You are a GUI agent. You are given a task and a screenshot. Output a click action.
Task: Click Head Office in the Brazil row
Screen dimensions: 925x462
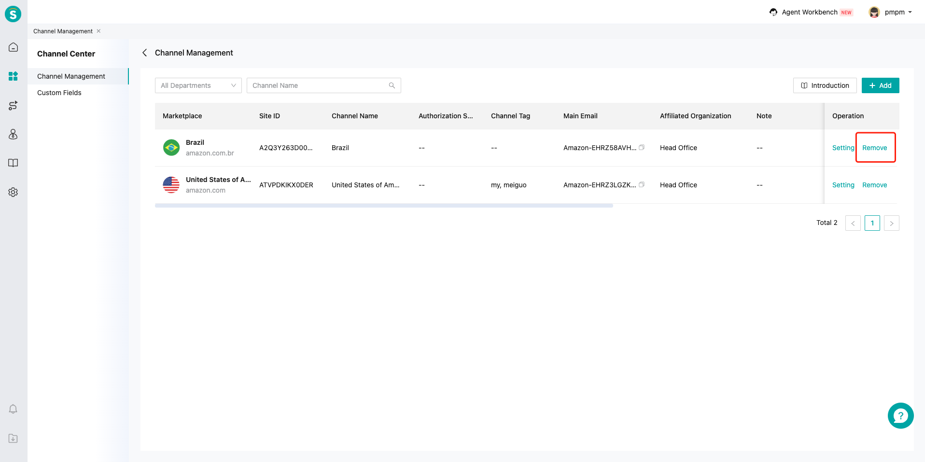coord(678,148)
